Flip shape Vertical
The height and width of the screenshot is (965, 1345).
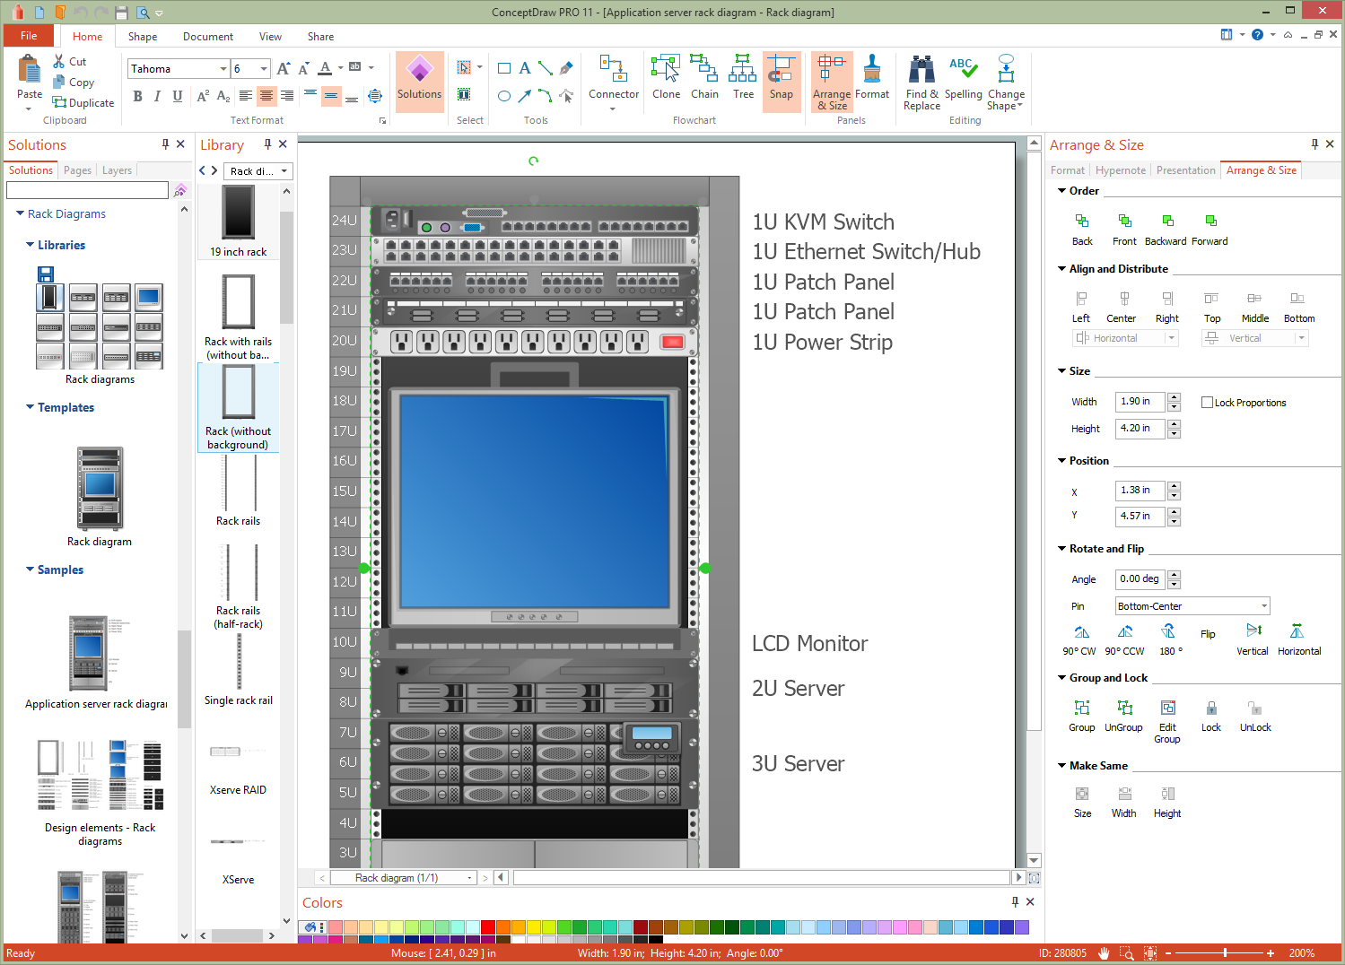point(1253,640)
